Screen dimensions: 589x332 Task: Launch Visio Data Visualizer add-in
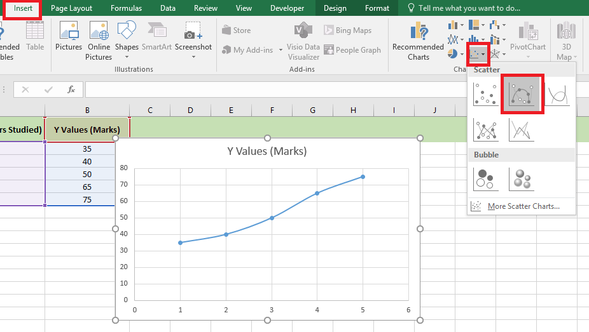(x=303, y=41)
